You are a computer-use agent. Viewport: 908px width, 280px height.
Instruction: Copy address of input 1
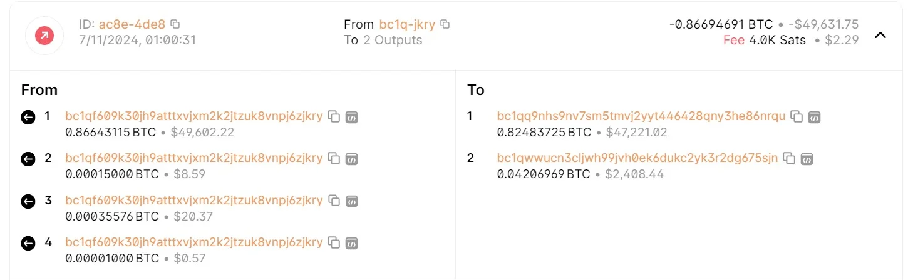point(334,116)
